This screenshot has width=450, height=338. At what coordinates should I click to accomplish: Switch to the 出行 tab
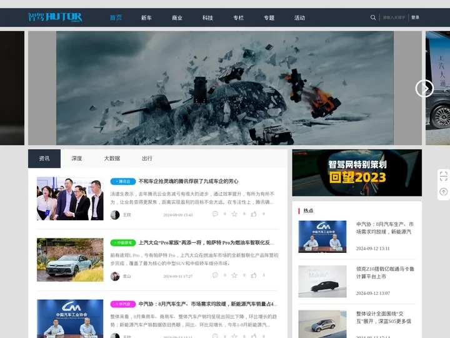[x=147, y=158]
